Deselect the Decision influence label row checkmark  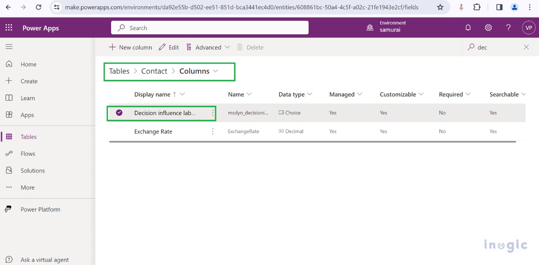coord(119,113)
